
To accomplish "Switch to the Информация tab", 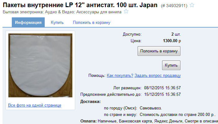I will (x=28, y=22).
